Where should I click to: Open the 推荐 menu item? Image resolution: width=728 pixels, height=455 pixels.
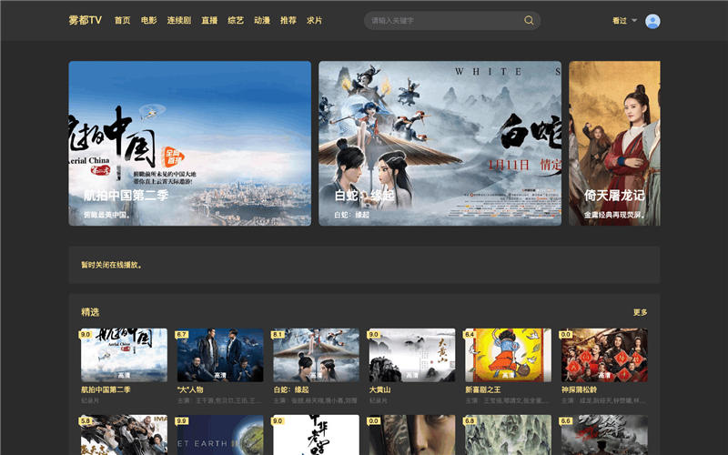pos(288,20)
